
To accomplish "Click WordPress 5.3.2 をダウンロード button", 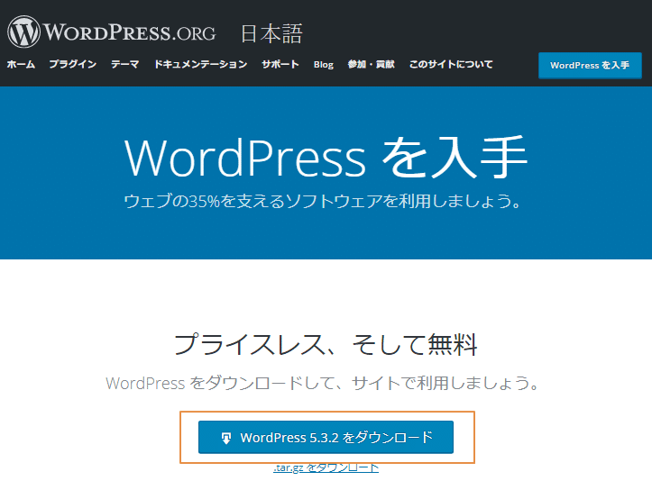I will [326, 437].
